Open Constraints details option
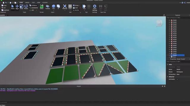This screenshot has width=190, height=106. pos(34,8)
